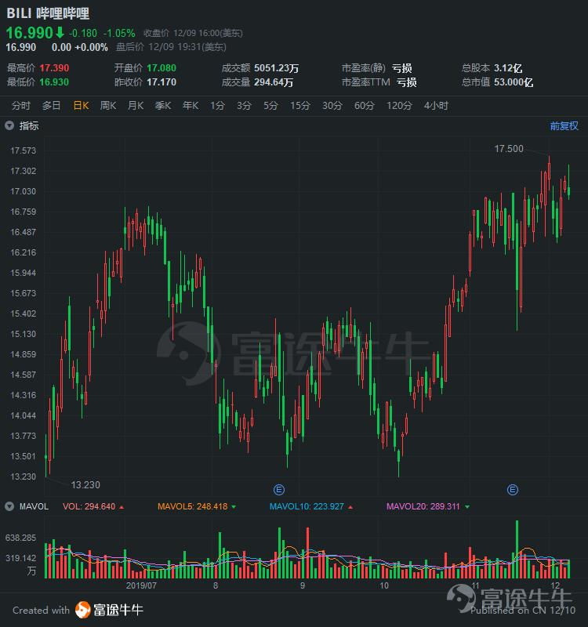Image resolution: width=588 pixels, height=627 pixels.
Task: Click the 13.230 low price label
Action: pos(85,485)
